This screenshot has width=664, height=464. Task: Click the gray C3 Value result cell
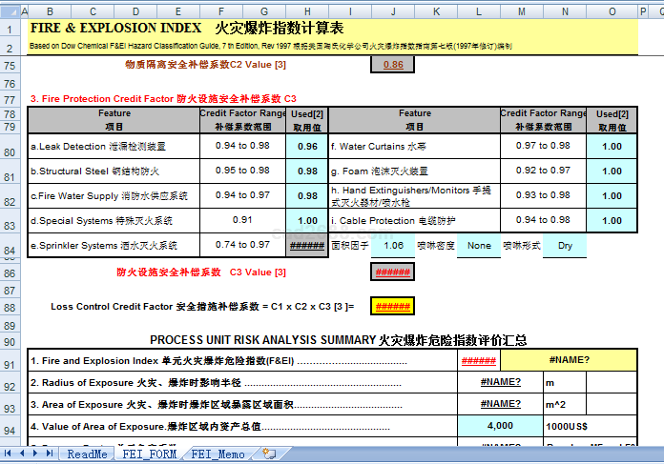pos(392,272)
